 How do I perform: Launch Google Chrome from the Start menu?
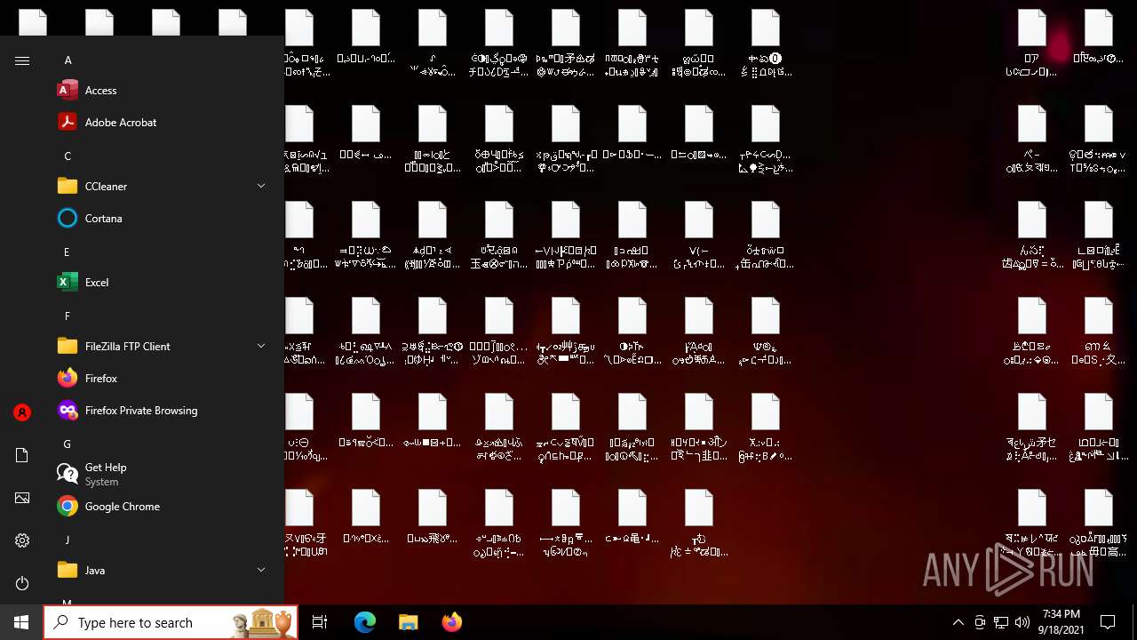click(160, 507)
